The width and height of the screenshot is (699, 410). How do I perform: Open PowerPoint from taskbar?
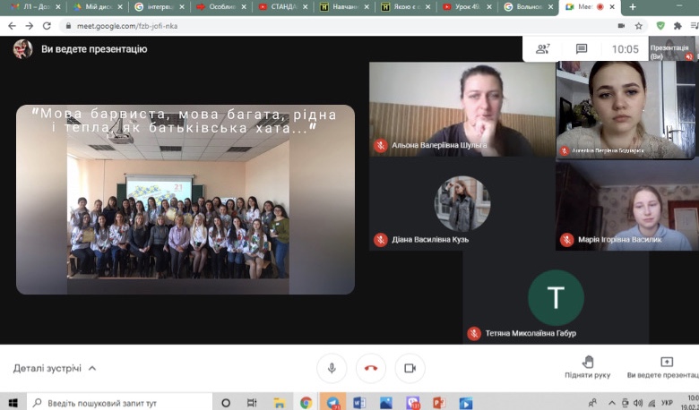point(439,403)
